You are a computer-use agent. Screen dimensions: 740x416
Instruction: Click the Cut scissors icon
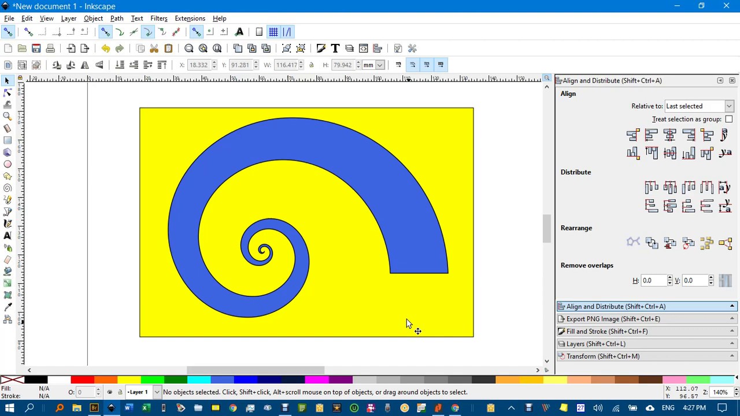tap(154, 49)
